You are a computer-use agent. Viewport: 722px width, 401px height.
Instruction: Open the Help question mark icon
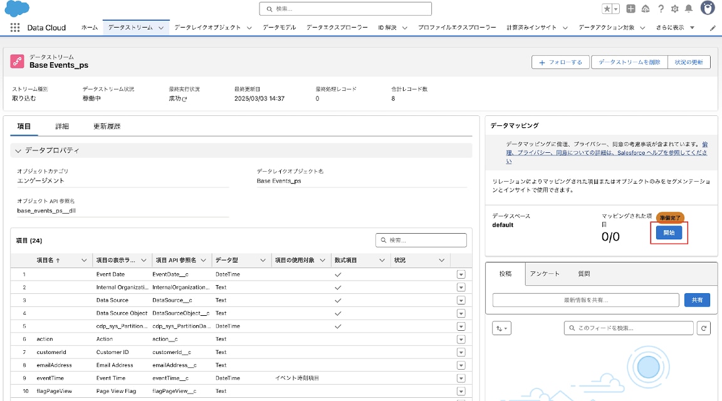click(661, 9)
